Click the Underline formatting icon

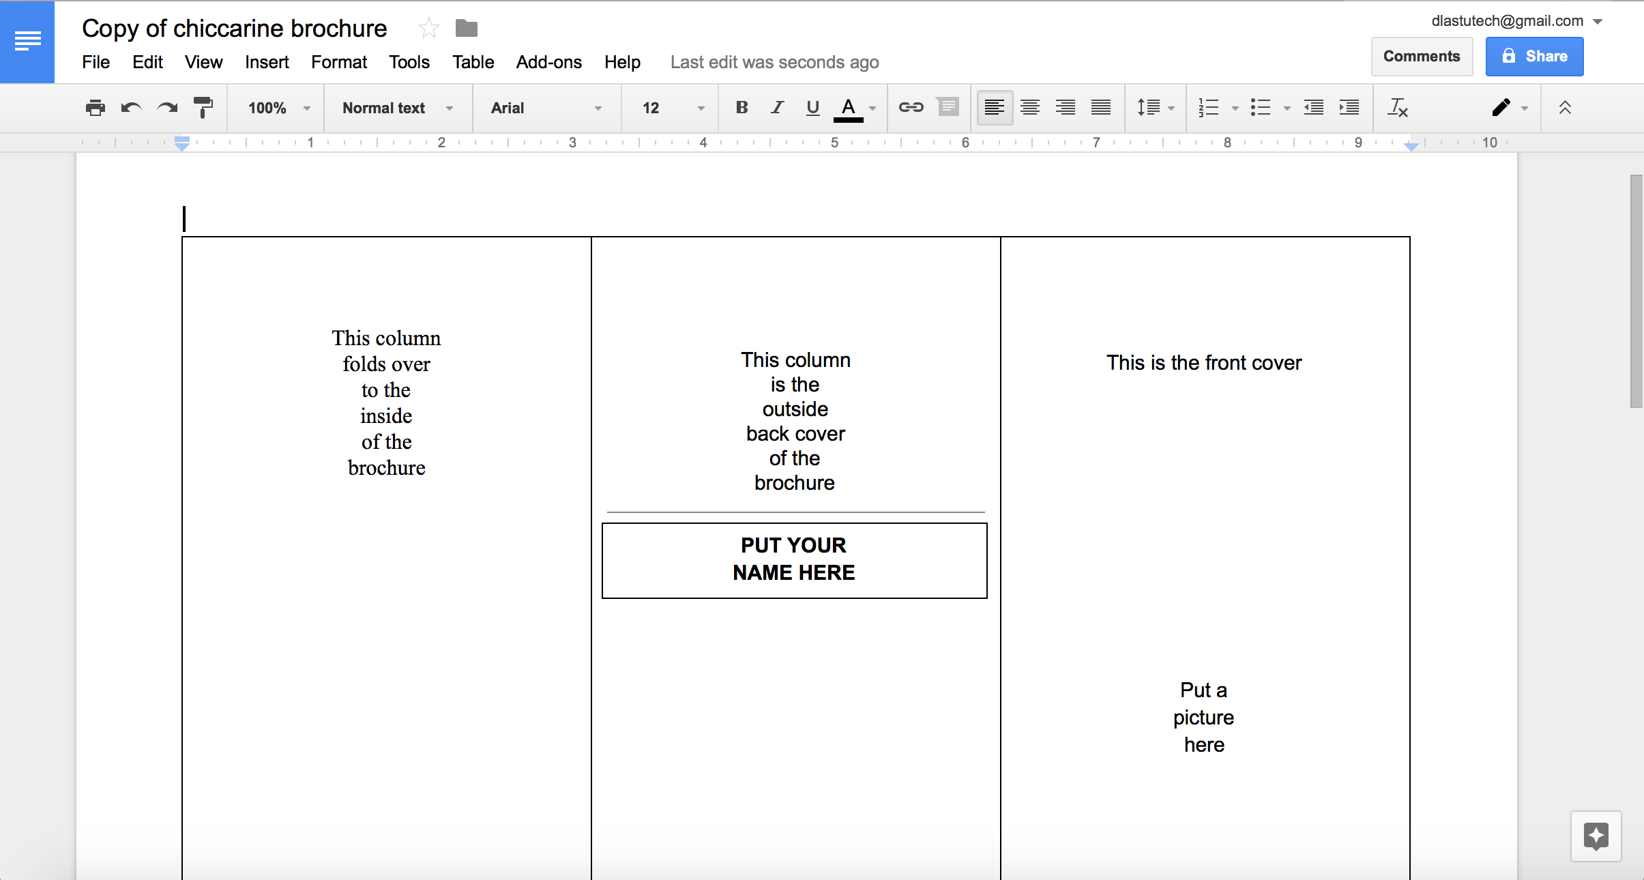pos(812,108)
